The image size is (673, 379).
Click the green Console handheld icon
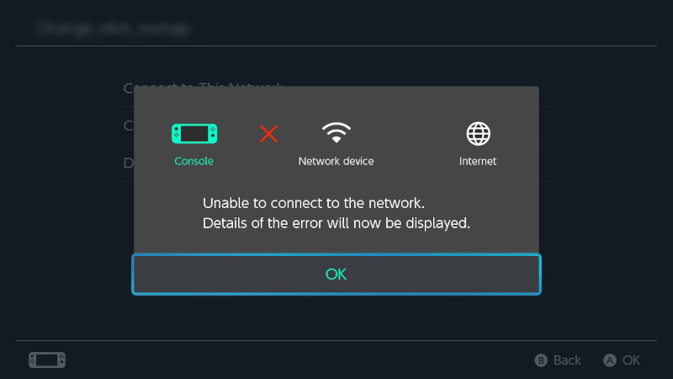[194, 134]
